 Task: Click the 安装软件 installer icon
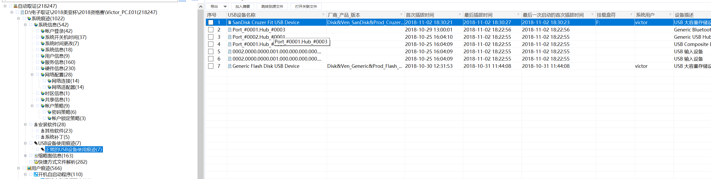point(36,124)
